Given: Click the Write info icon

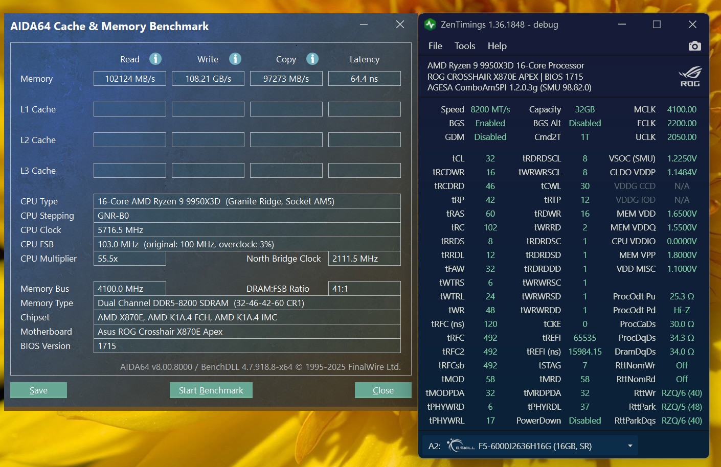Looking at the screenshot, I should coord(235,59).
